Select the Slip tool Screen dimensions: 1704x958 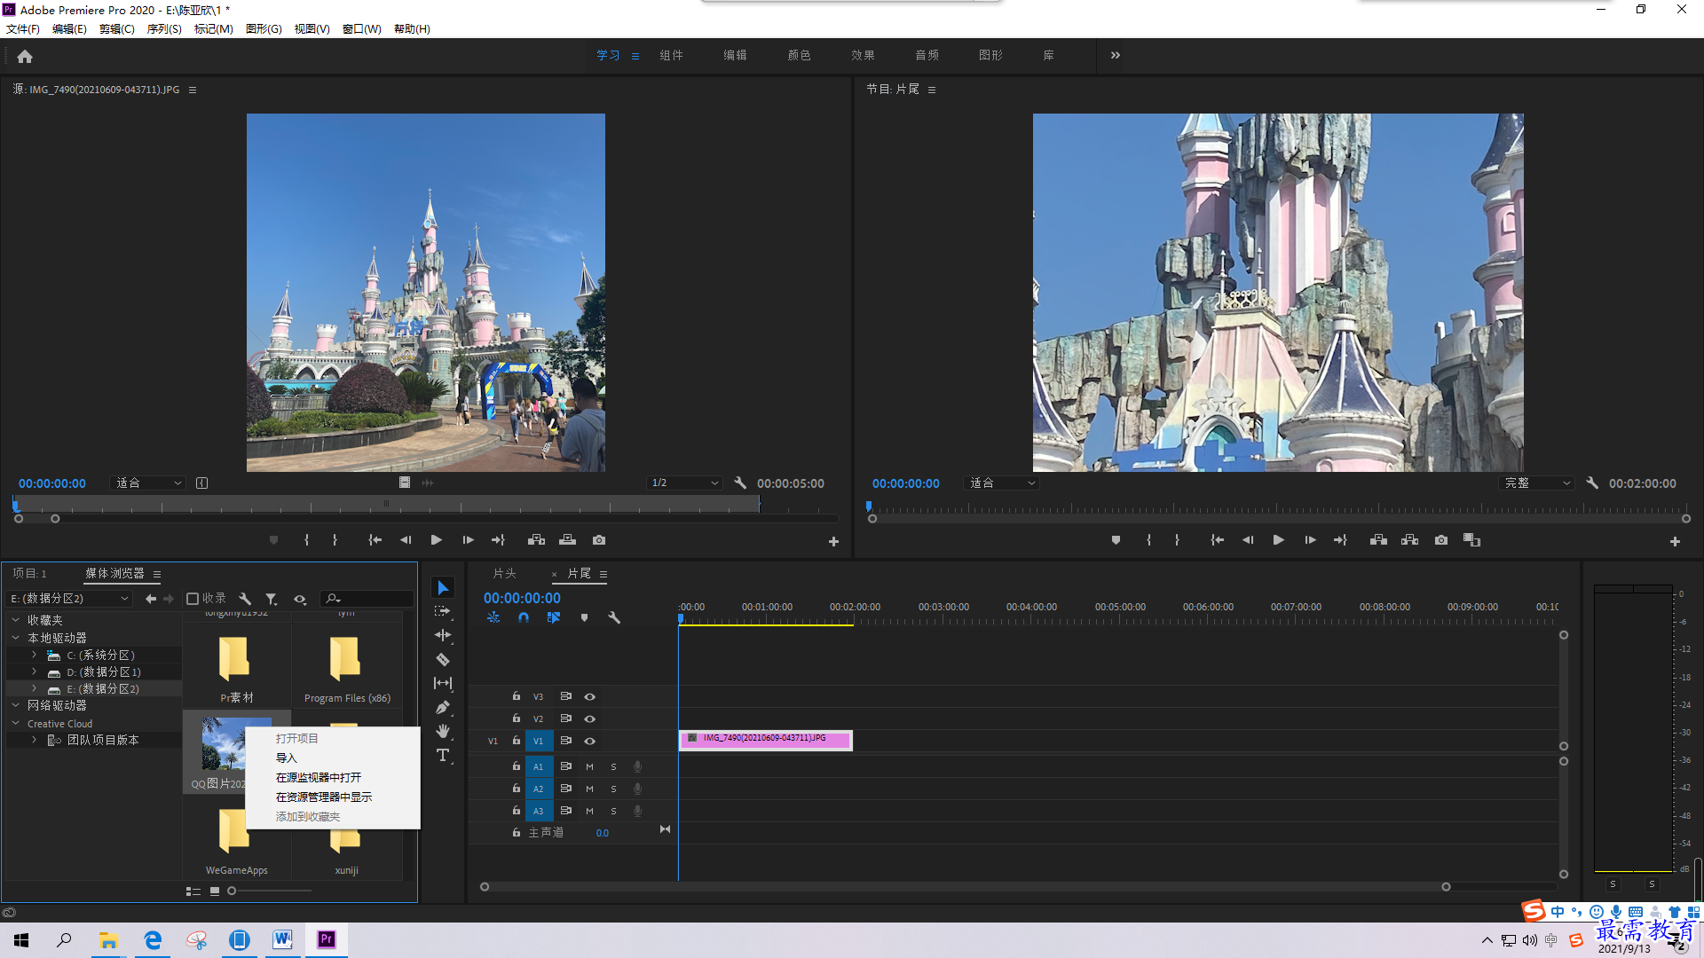[443, 683]
